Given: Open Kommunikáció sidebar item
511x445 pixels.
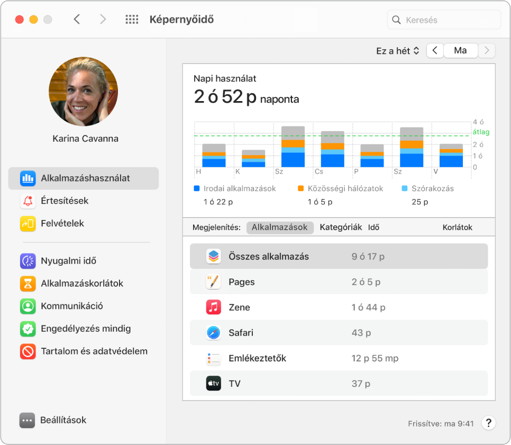Looking at the screenshot, I should (x=84, y=306).
